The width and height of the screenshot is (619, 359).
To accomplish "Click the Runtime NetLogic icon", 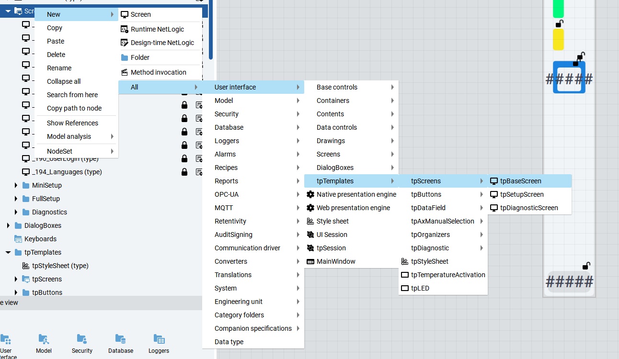I will click(x=125, y=29).
